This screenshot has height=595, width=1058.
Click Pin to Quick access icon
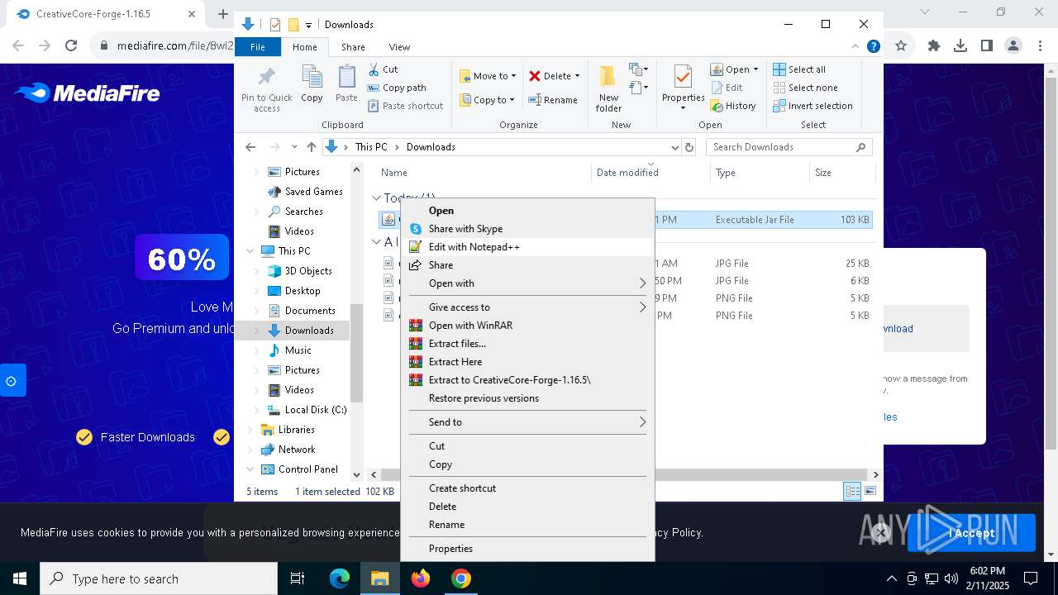coord(266,89)
